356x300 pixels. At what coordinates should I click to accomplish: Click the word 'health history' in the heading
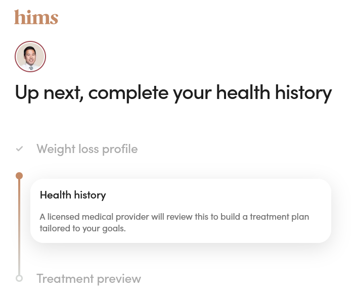coord(275,93)
